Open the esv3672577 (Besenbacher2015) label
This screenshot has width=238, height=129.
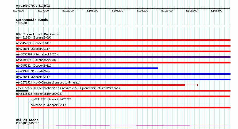pos(39,88)
